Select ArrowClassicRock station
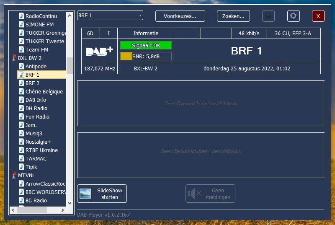 point(46,184)
